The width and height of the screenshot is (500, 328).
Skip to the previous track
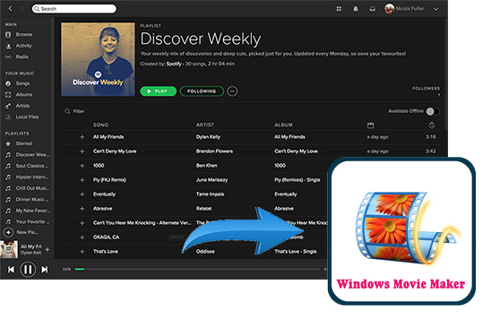[11, 270]
